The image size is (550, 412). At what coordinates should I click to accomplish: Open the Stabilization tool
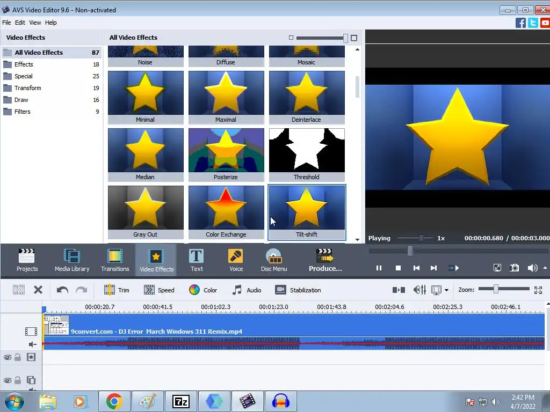(x=298, y=290)
